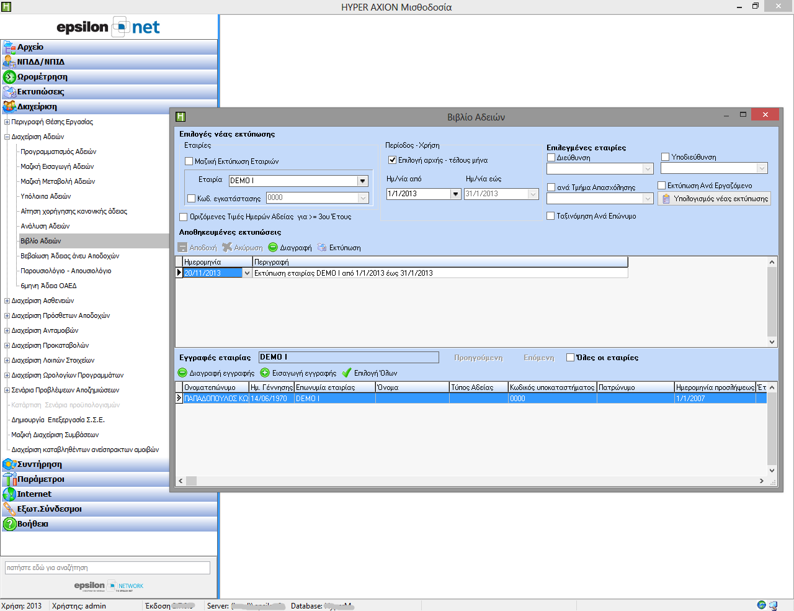Select Ανάλυση Αδειών in the tree

click(45, 226)
